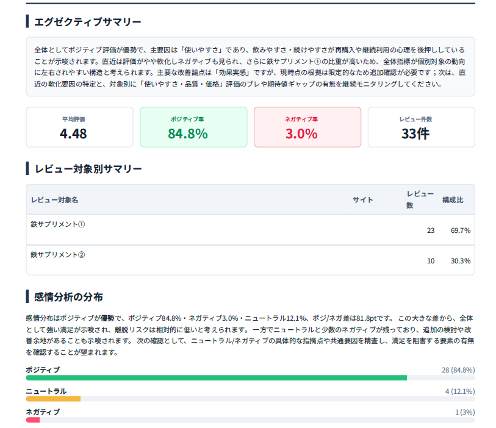The width and height of the screenshot is (496, 428).
Task: Click the 69.7% ratio cell
Action: [461, 230]
